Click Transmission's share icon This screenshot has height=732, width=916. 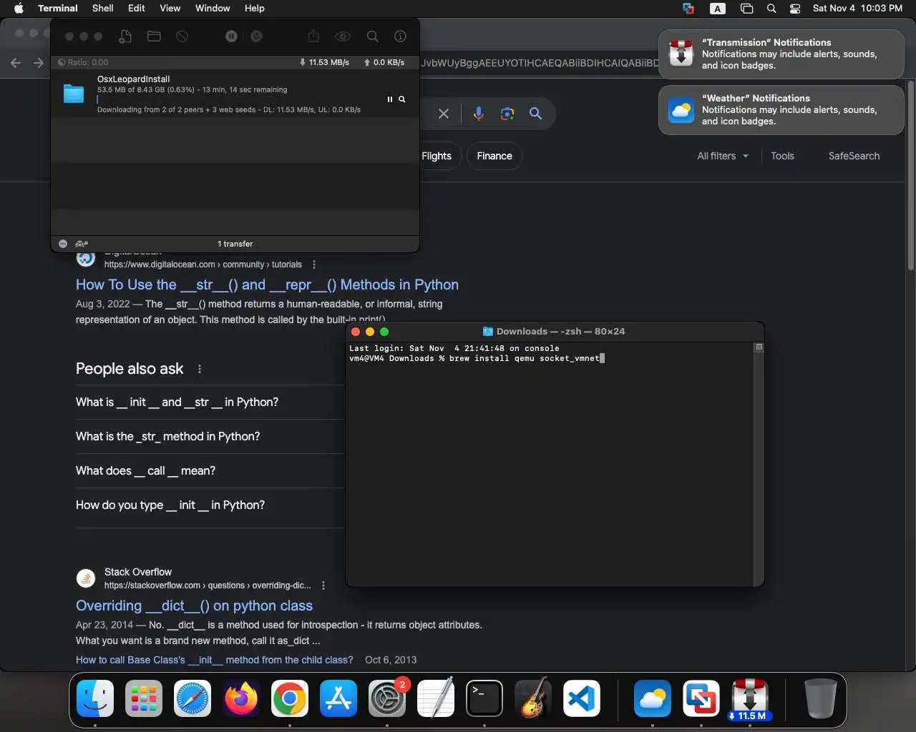click(313, 36)
